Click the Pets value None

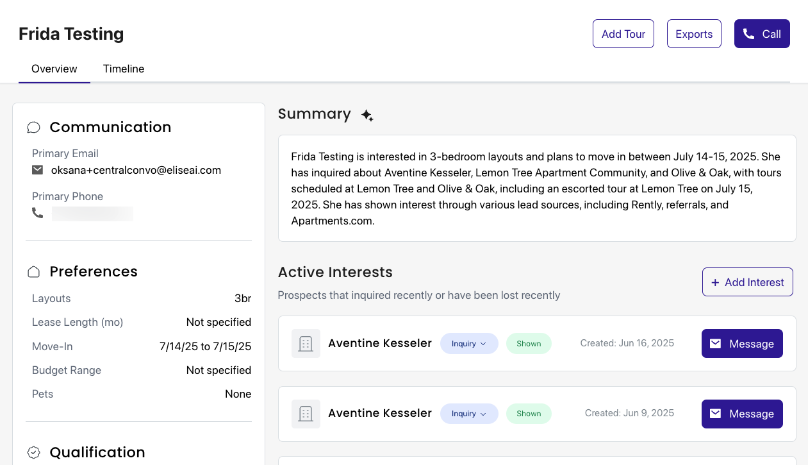(238, 394)
